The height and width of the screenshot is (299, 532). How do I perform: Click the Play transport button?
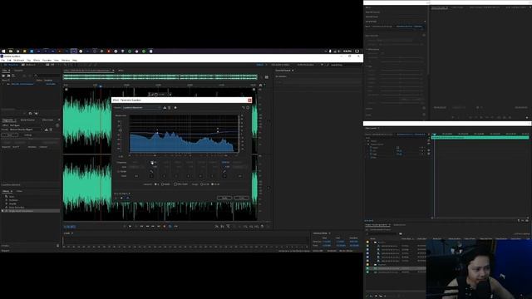coord(130,226)
